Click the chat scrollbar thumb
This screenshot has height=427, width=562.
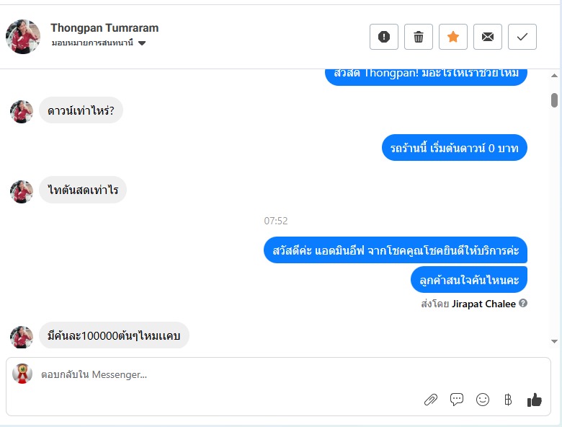coord(554,100)
